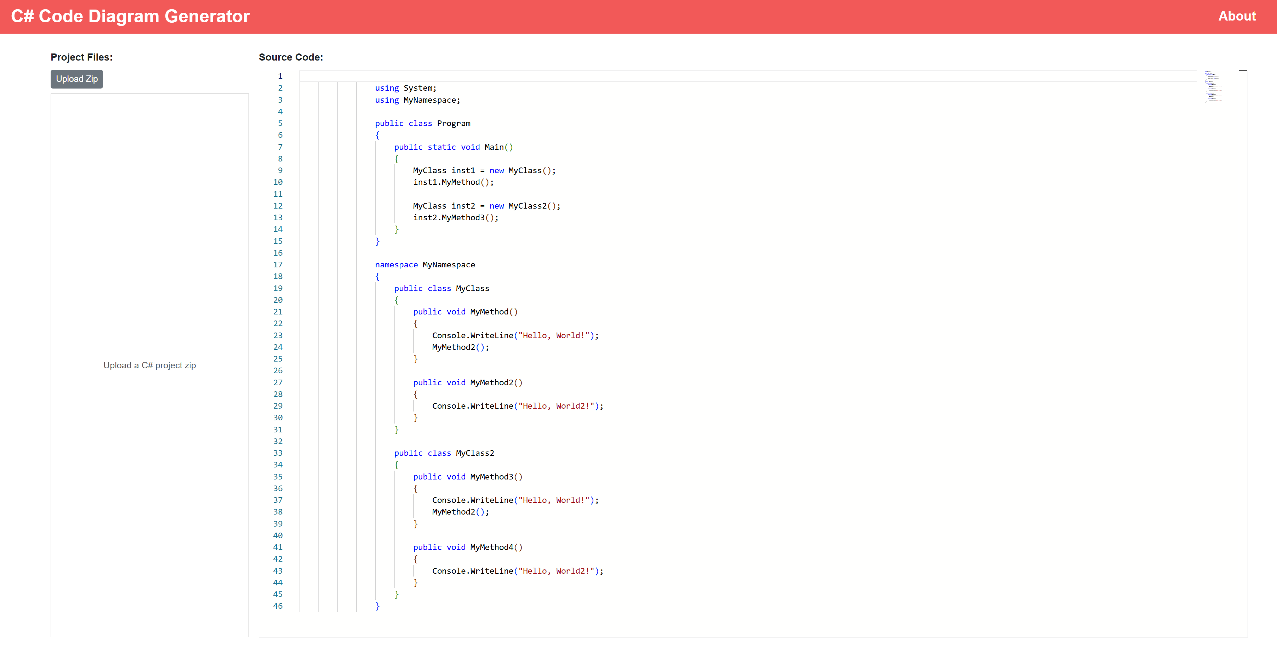
Task: Click 'inst1.MyMethod();' code line
Action: [454, 182]
